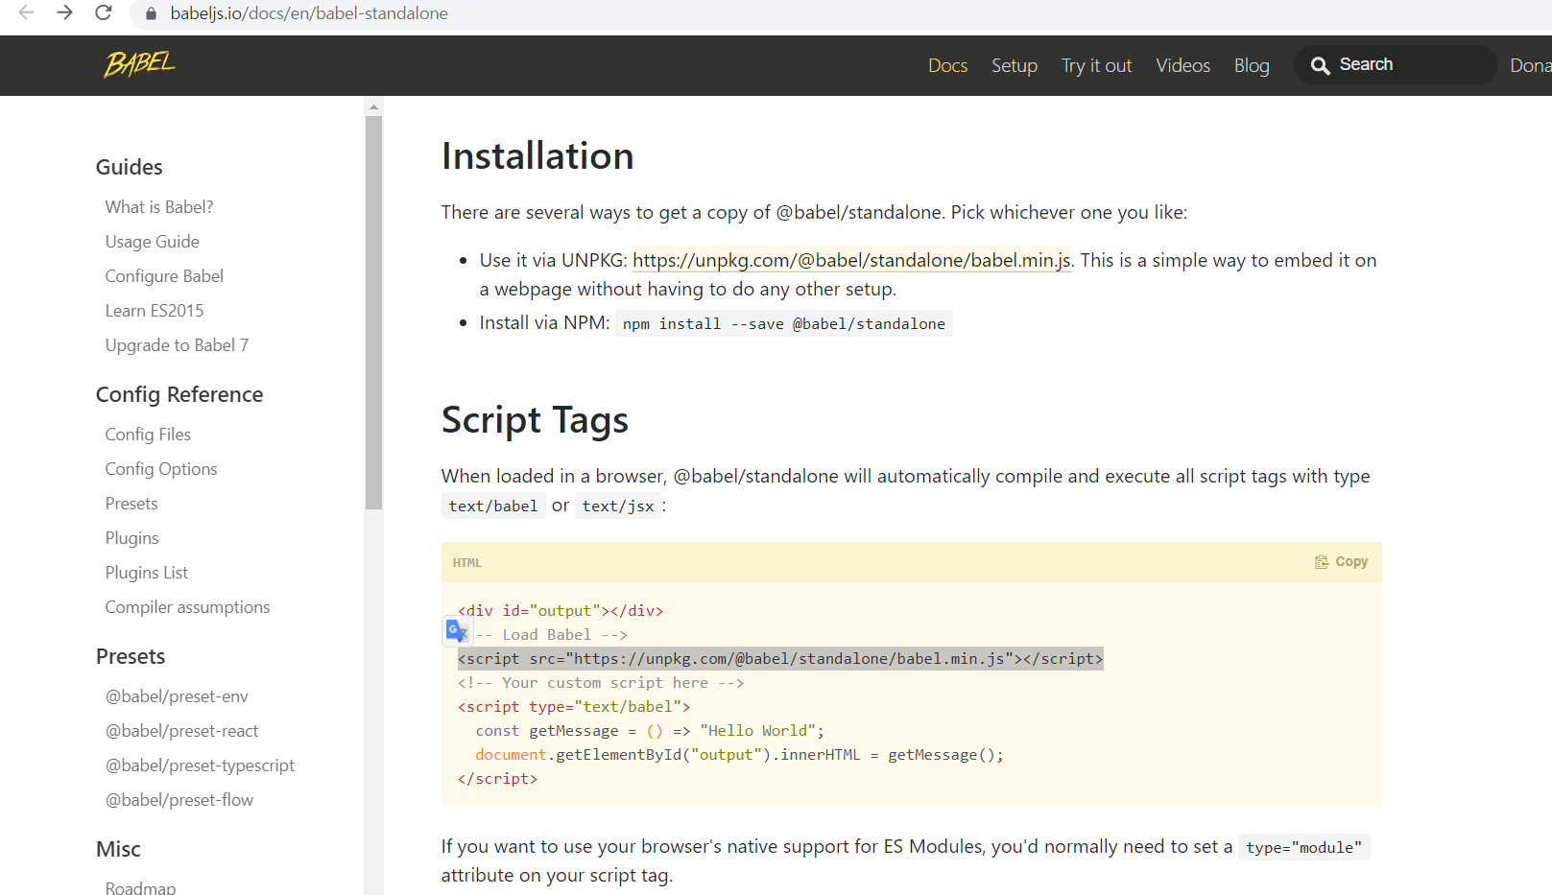Click the 'Your custom script here' comment
This screenshot has width=1552, height=895.
pyautogui.click(x=601, y=683)
